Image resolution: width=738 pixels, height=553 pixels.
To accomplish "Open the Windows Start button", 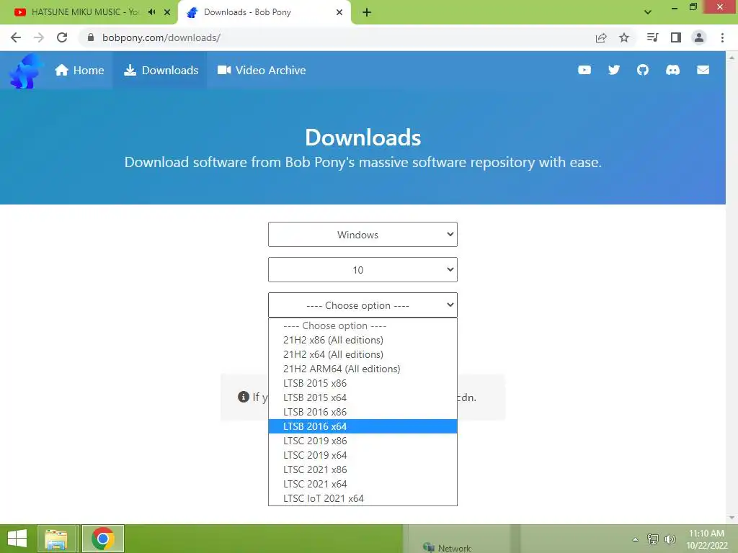I will 17,539.
